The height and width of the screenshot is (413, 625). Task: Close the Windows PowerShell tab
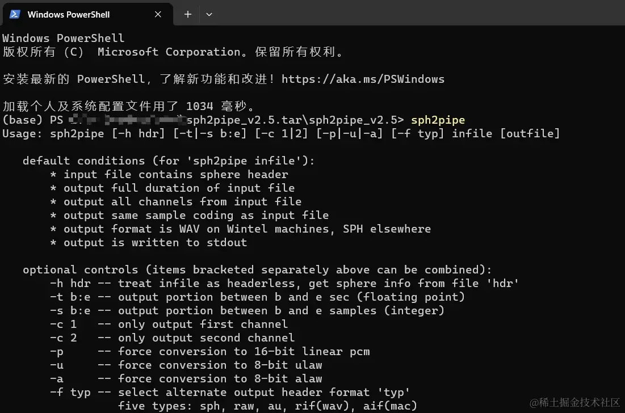[x=158, y=14]
